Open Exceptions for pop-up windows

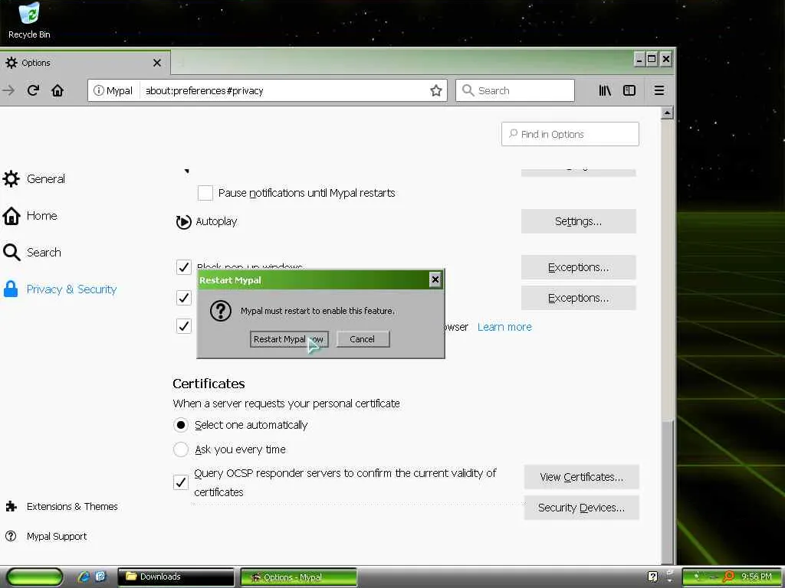tap(578, 267)
